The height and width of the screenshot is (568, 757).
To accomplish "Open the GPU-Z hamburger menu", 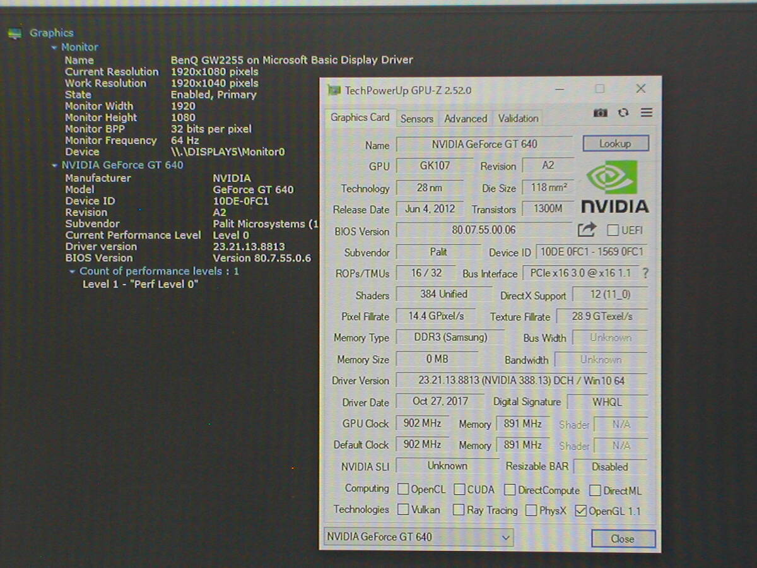I will pyautogui.click(x=646, y=113).
